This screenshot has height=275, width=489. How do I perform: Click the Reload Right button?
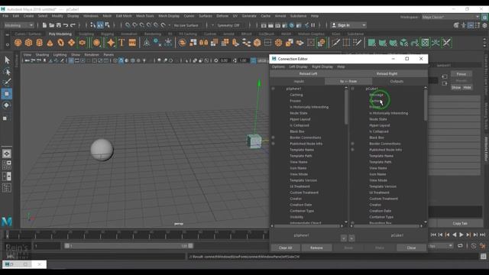(x=387, y=74)
